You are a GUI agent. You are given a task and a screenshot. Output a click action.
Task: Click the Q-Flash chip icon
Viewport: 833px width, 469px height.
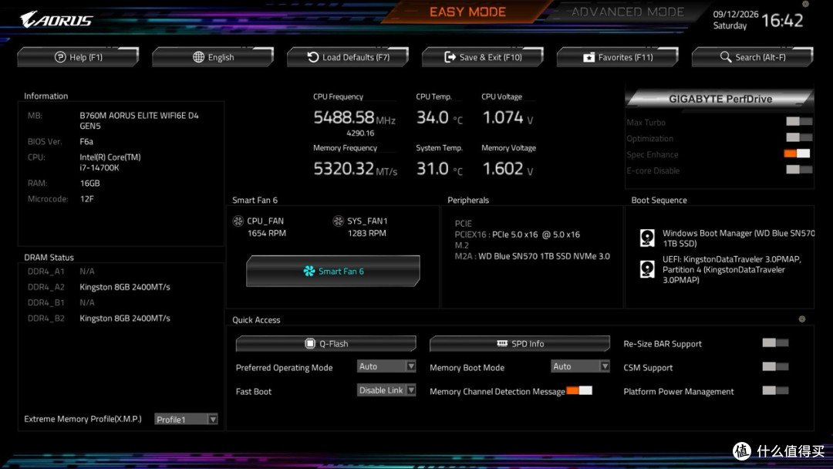[310, 343]
